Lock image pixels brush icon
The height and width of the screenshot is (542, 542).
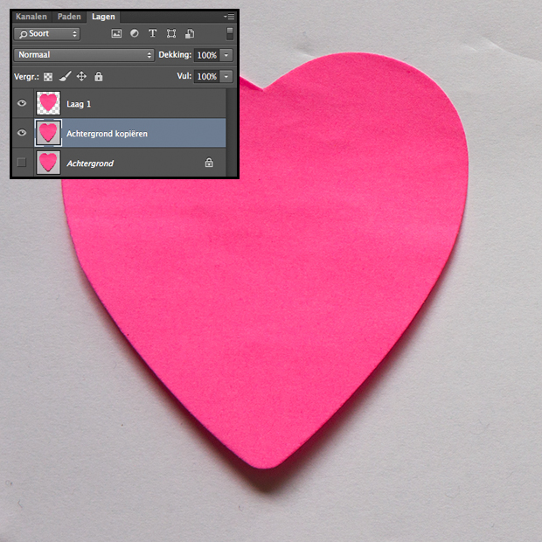(65, 76)
